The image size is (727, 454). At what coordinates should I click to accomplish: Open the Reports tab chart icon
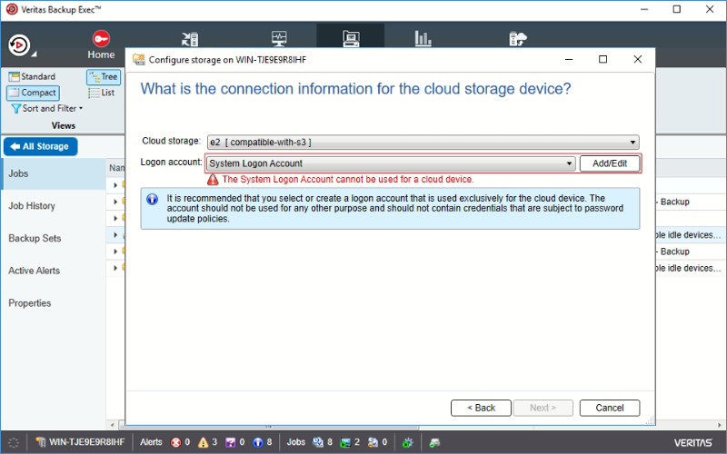coord(423,38)
